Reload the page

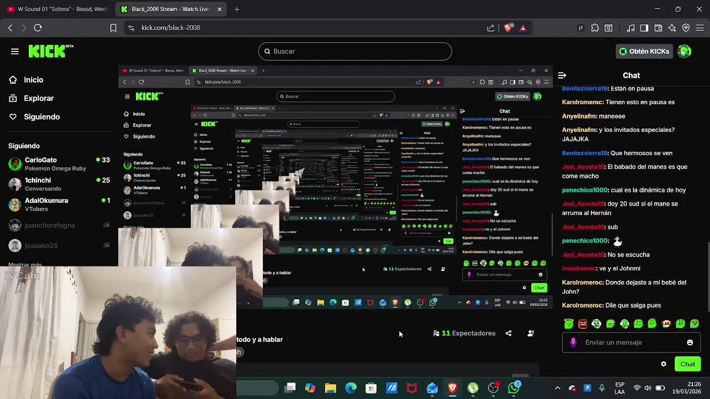[38, 28]
